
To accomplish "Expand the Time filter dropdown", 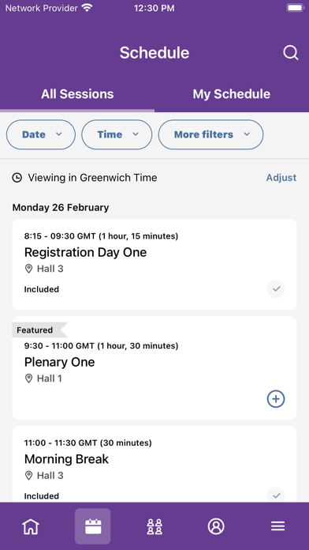I will click(117, 134).
